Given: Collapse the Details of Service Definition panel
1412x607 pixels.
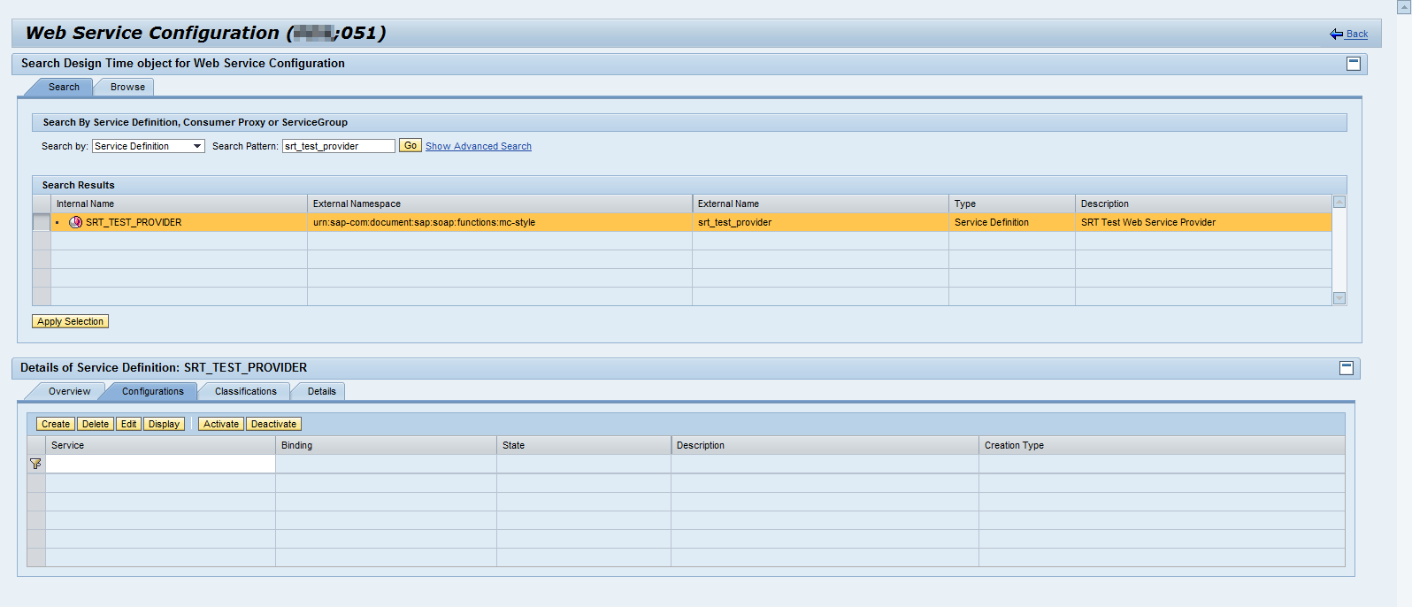Looking at the screenshot, I should [1347, 368].
